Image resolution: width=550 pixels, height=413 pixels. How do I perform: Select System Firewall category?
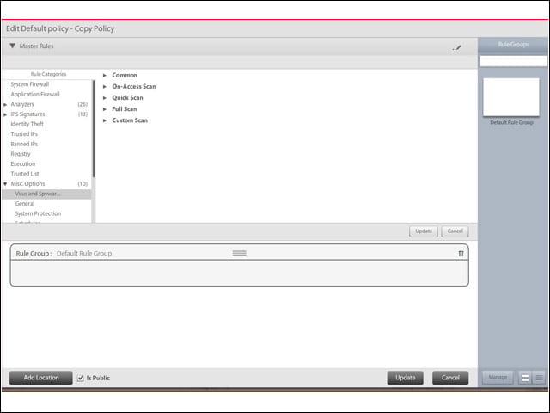(30, 84)
